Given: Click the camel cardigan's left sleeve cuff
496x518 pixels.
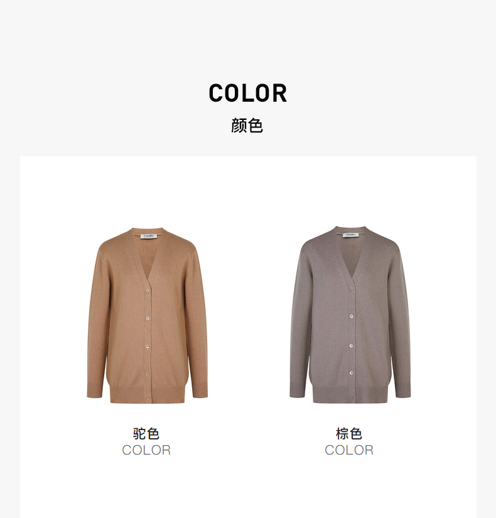Looking at the screenshot, I should [x=95, y=391].
